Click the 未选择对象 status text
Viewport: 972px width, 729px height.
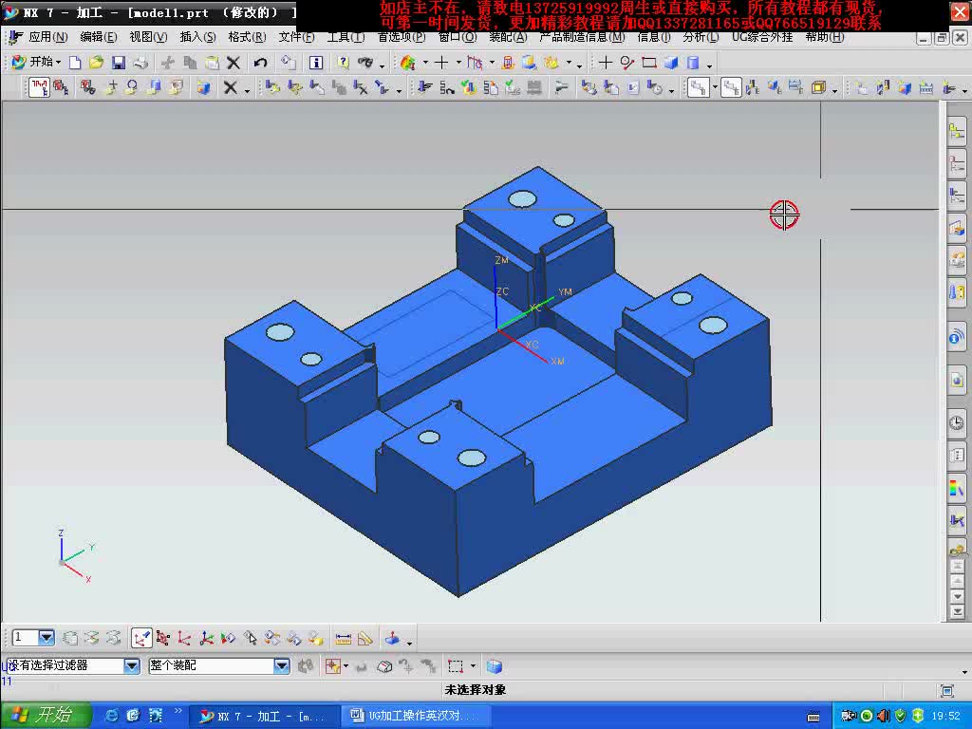tap(476, 690)
